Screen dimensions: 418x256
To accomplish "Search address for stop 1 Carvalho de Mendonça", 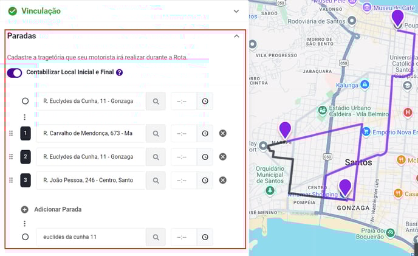I will 156,133.
